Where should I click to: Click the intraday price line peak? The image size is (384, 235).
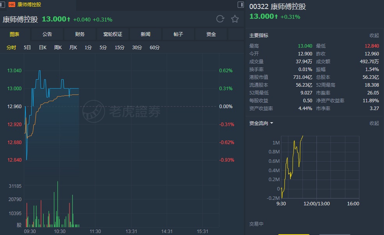(x=39, y=71)
